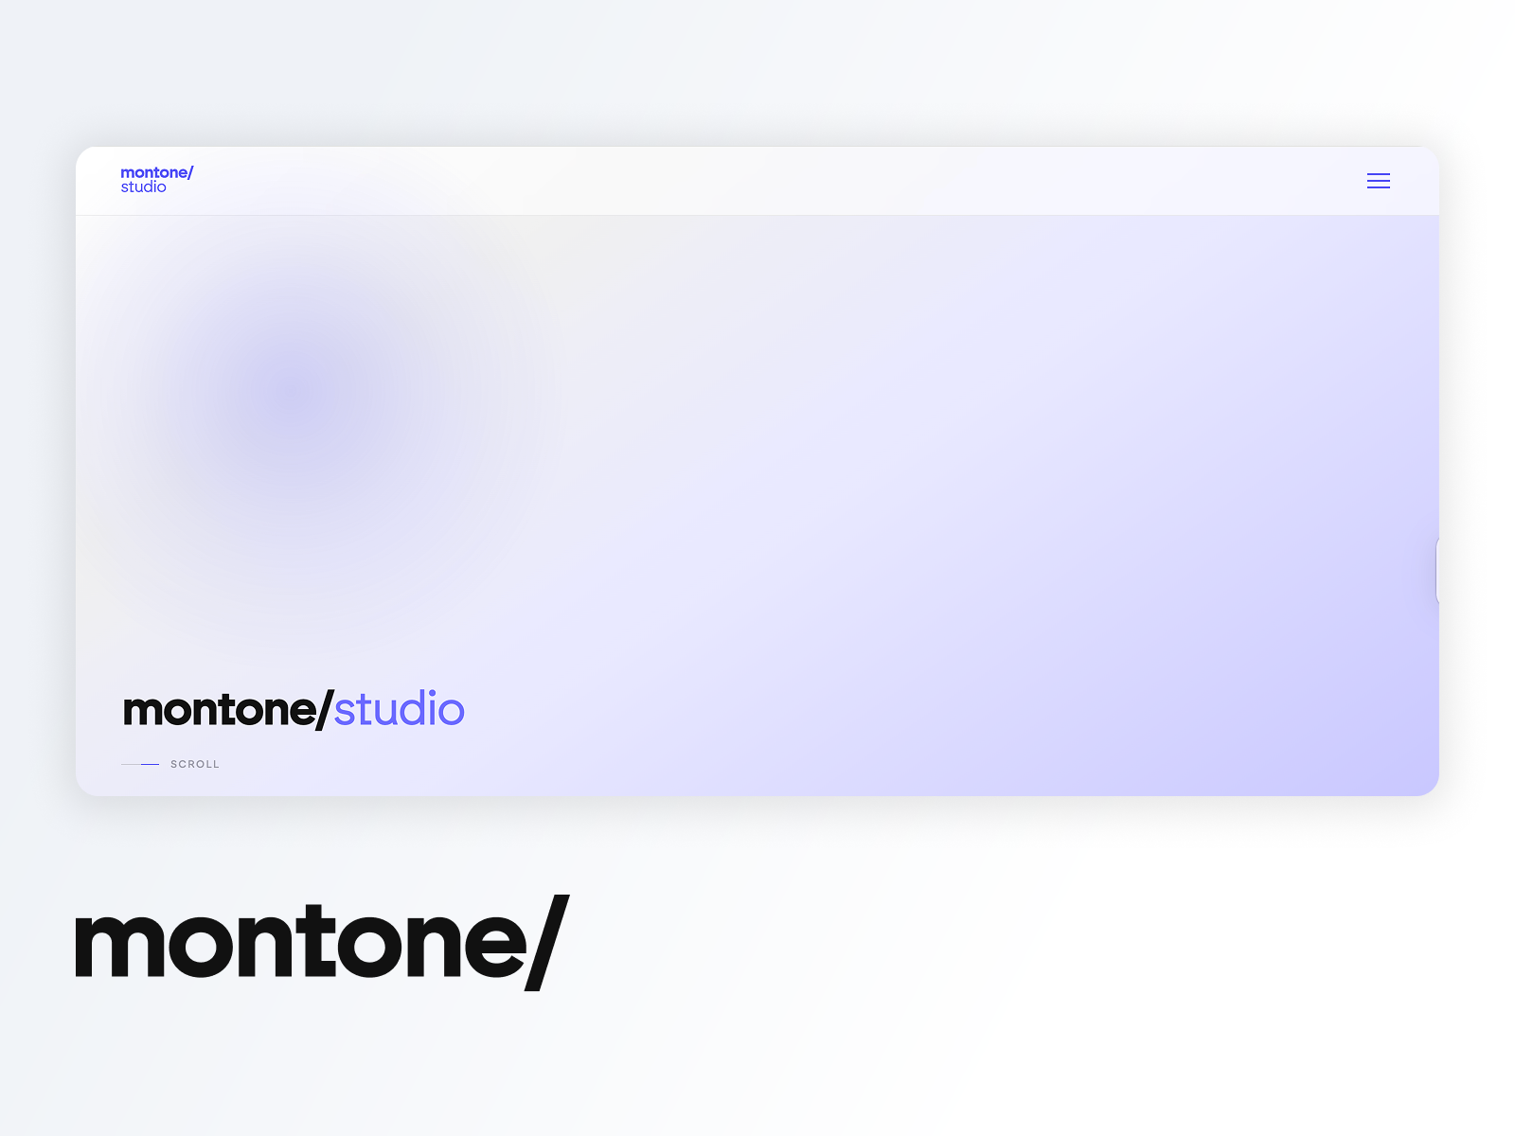Expand the hero section by clicking SCROLL
This screenshot has height=1136, width=1515.
(x=194, y=764)
